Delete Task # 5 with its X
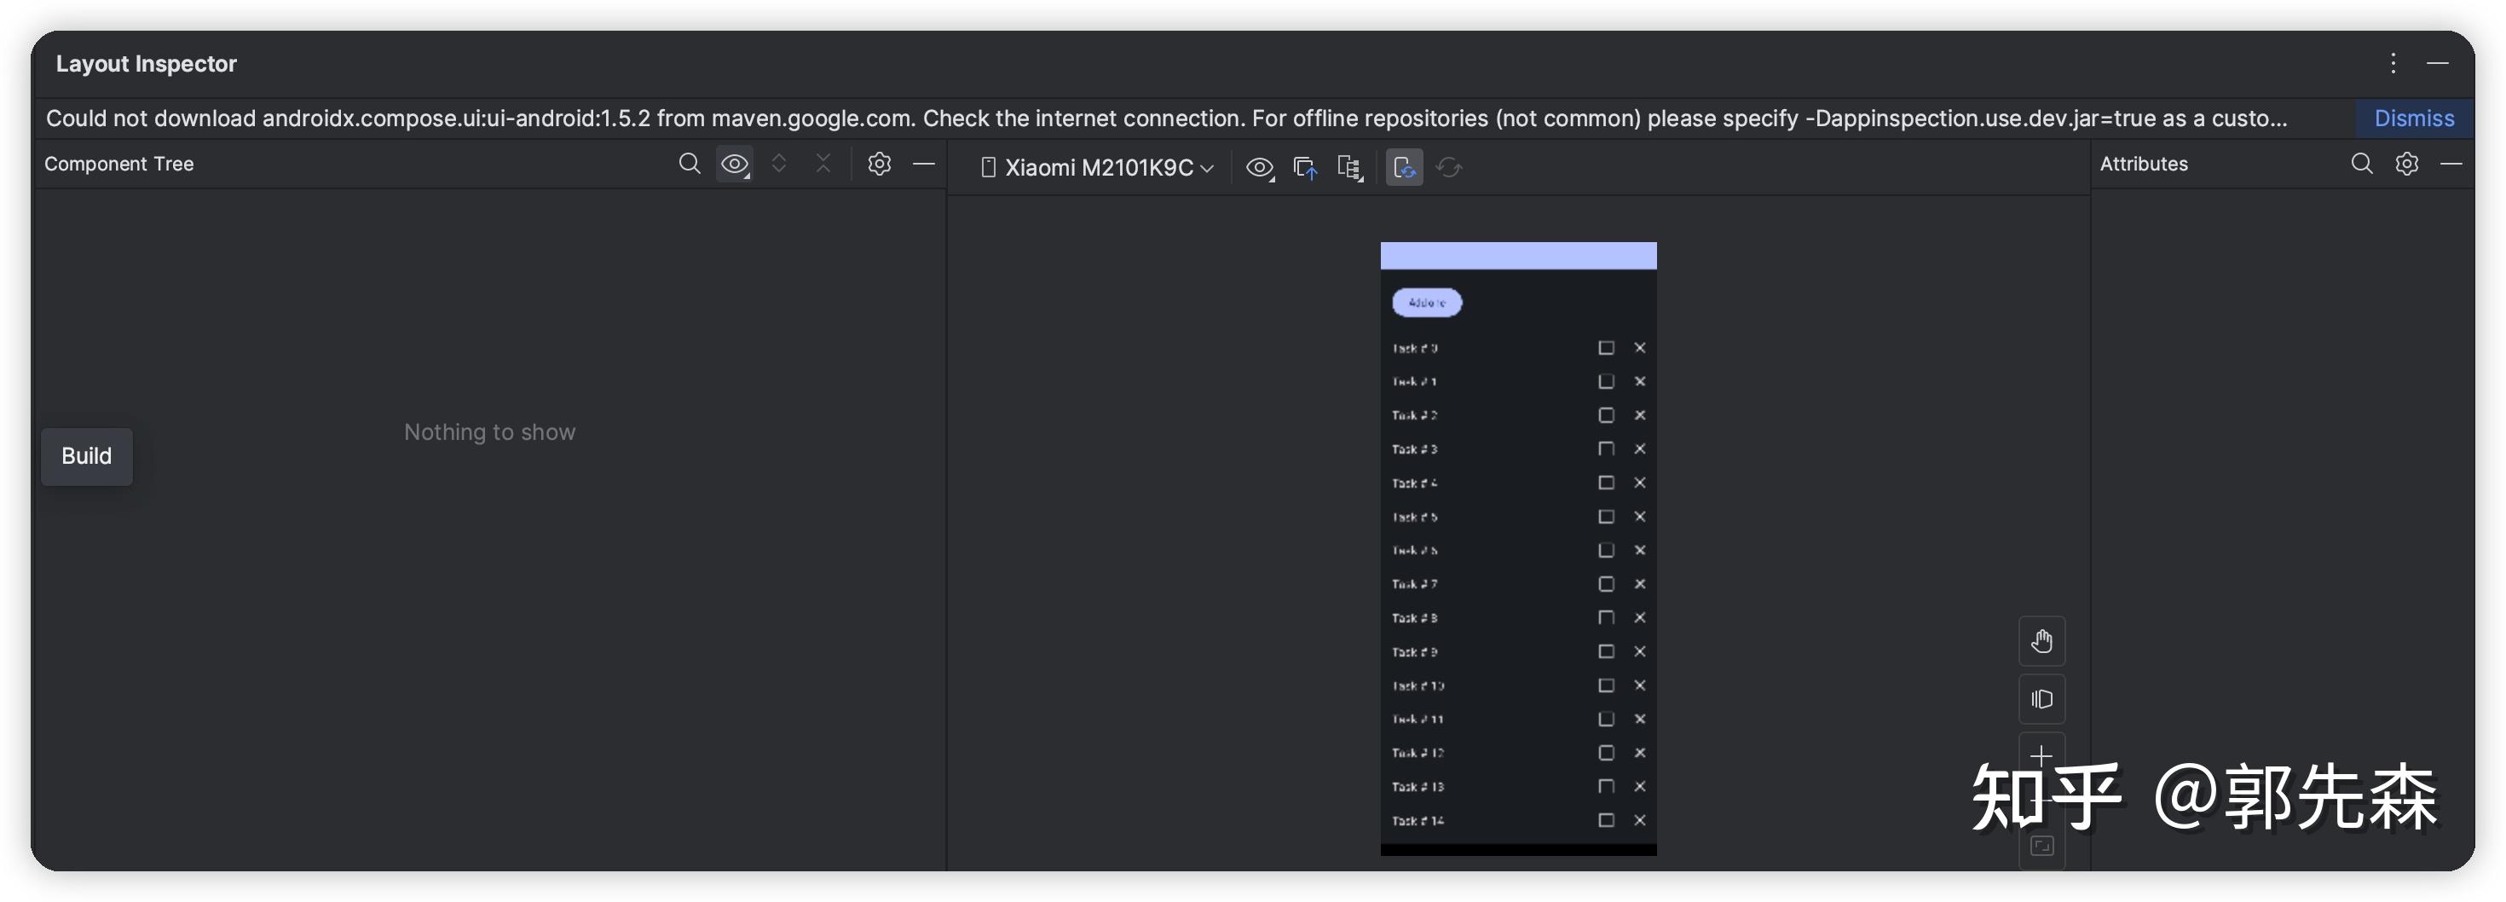 [1639, 517]
